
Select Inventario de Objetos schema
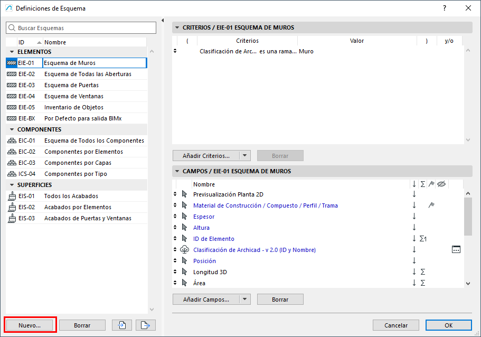(77, 107)
